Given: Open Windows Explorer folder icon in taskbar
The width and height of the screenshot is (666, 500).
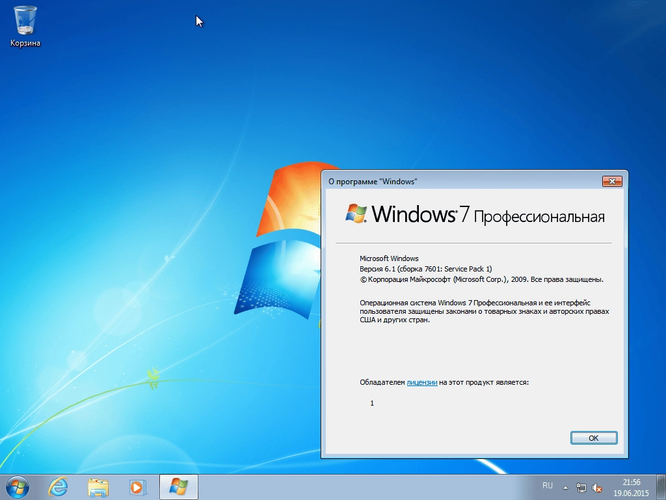Looking at the screenshot, I should pos(98,487).
